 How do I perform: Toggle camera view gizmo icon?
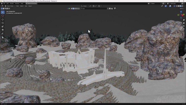(x=184, y=26)
